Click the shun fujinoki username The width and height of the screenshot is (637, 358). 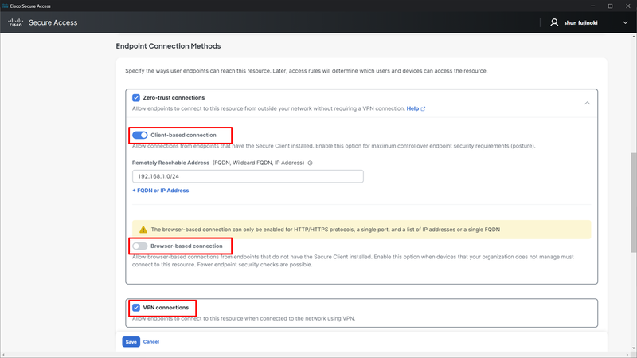[x=580, y=23]
